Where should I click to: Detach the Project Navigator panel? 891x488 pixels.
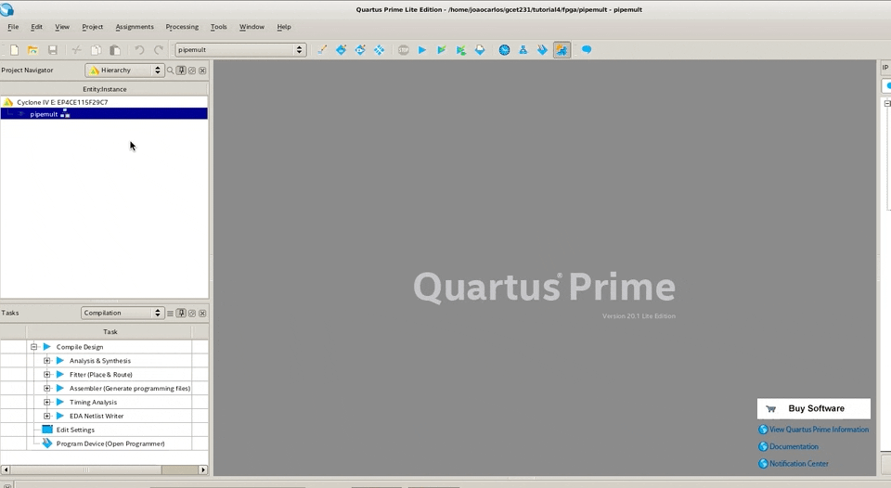click(192, 71)
